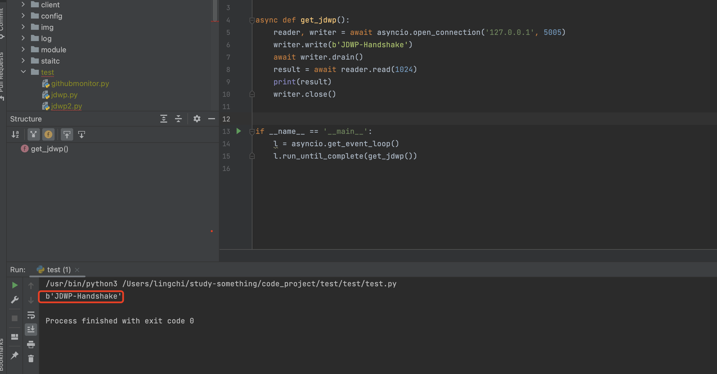Image resolution: width=717 pixels, height=374 pixels.
Task: Open run configuration wrench settings
Action: pyautogui.click(x=15, y=300)
